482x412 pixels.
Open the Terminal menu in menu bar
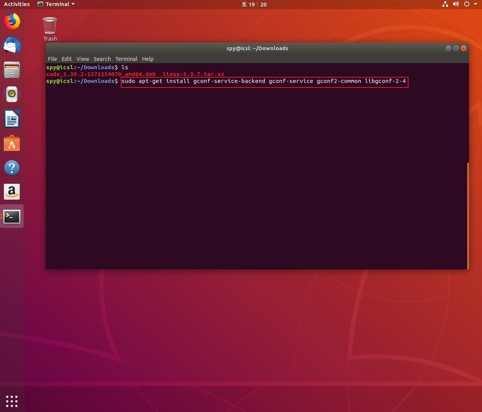(x=126, y=59)
